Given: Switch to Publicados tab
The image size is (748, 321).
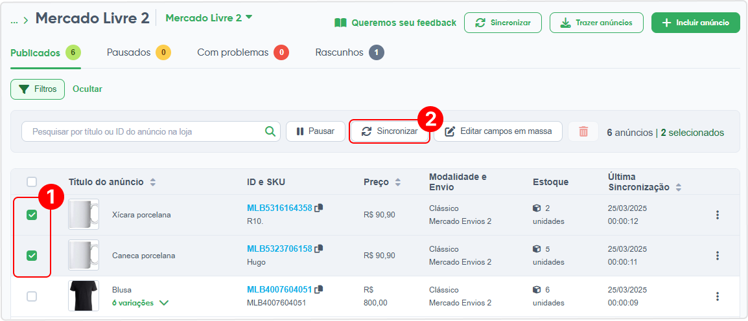Looking at the screenshot, I should [46, 52].
